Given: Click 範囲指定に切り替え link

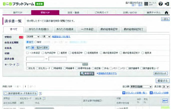Looking at the screenshot, I should click(61, 37).
